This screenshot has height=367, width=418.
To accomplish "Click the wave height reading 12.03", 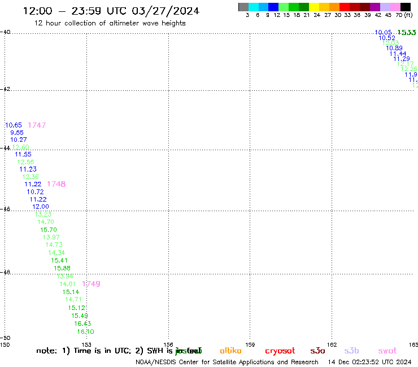I will [390, 43].
